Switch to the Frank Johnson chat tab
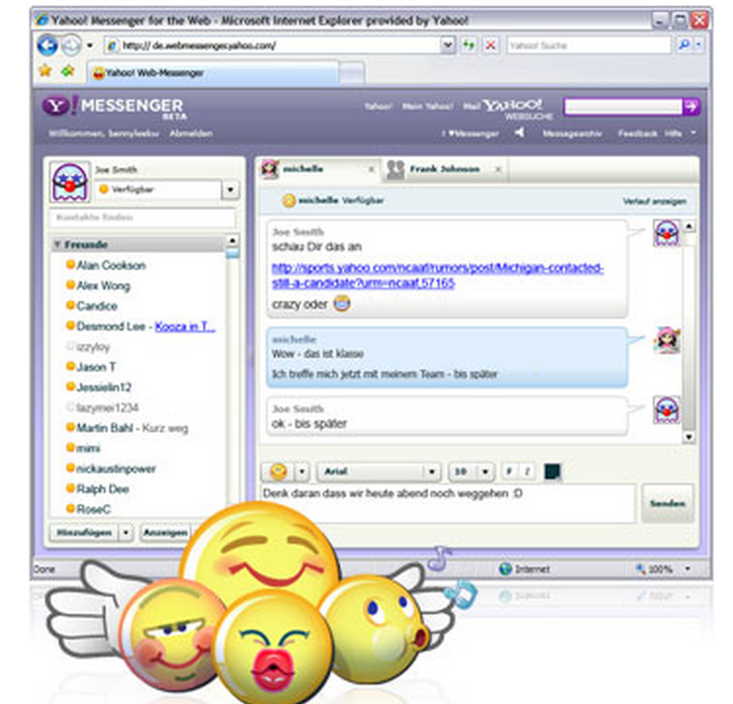Viewport: 733px width, 704px height. click(446, 169)
